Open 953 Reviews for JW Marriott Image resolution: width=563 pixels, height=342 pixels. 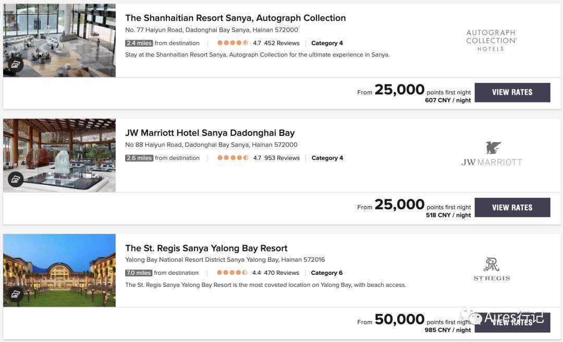click(x=281, y=158)
